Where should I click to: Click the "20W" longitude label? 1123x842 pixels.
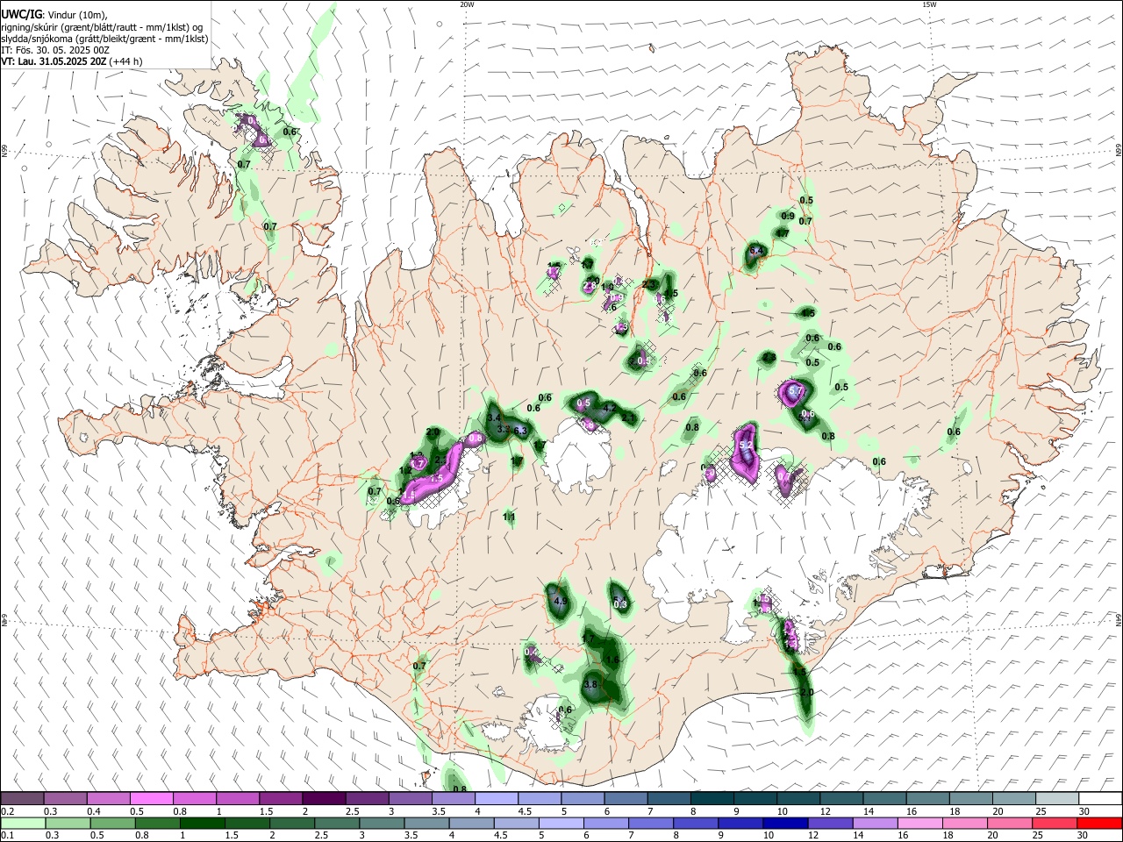pos(467,4)
